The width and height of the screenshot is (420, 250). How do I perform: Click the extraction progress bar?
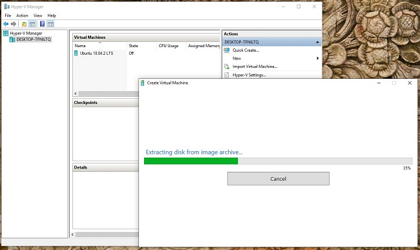click(x=278, y=161)
